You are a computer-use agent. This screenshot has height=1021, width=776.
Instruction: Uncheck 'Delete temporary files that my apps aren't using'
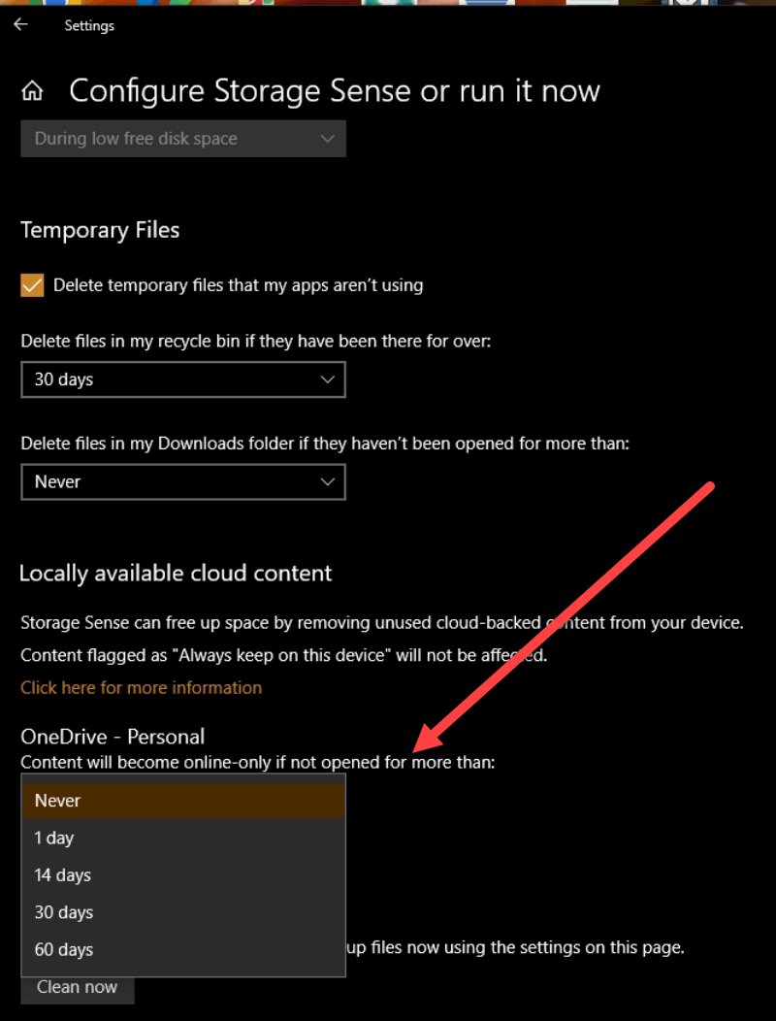(32, 285)
